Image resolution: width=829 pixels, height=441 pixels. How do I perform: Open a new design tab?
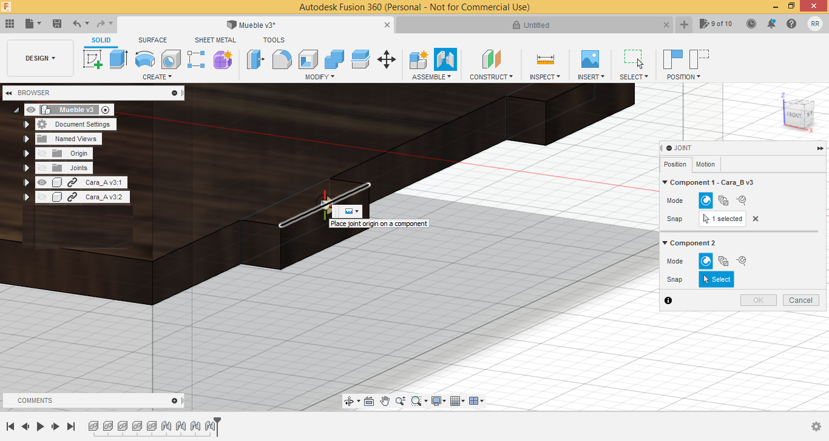(684, 24)
